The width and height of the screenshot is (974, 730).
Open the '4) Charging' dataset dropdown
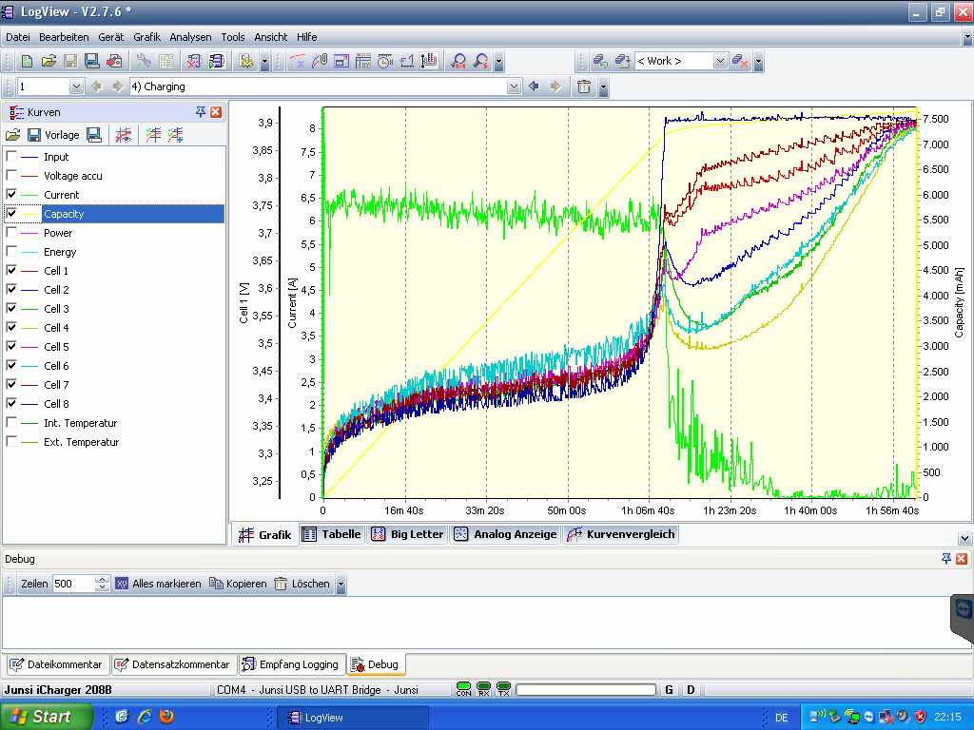pos(515,86)
